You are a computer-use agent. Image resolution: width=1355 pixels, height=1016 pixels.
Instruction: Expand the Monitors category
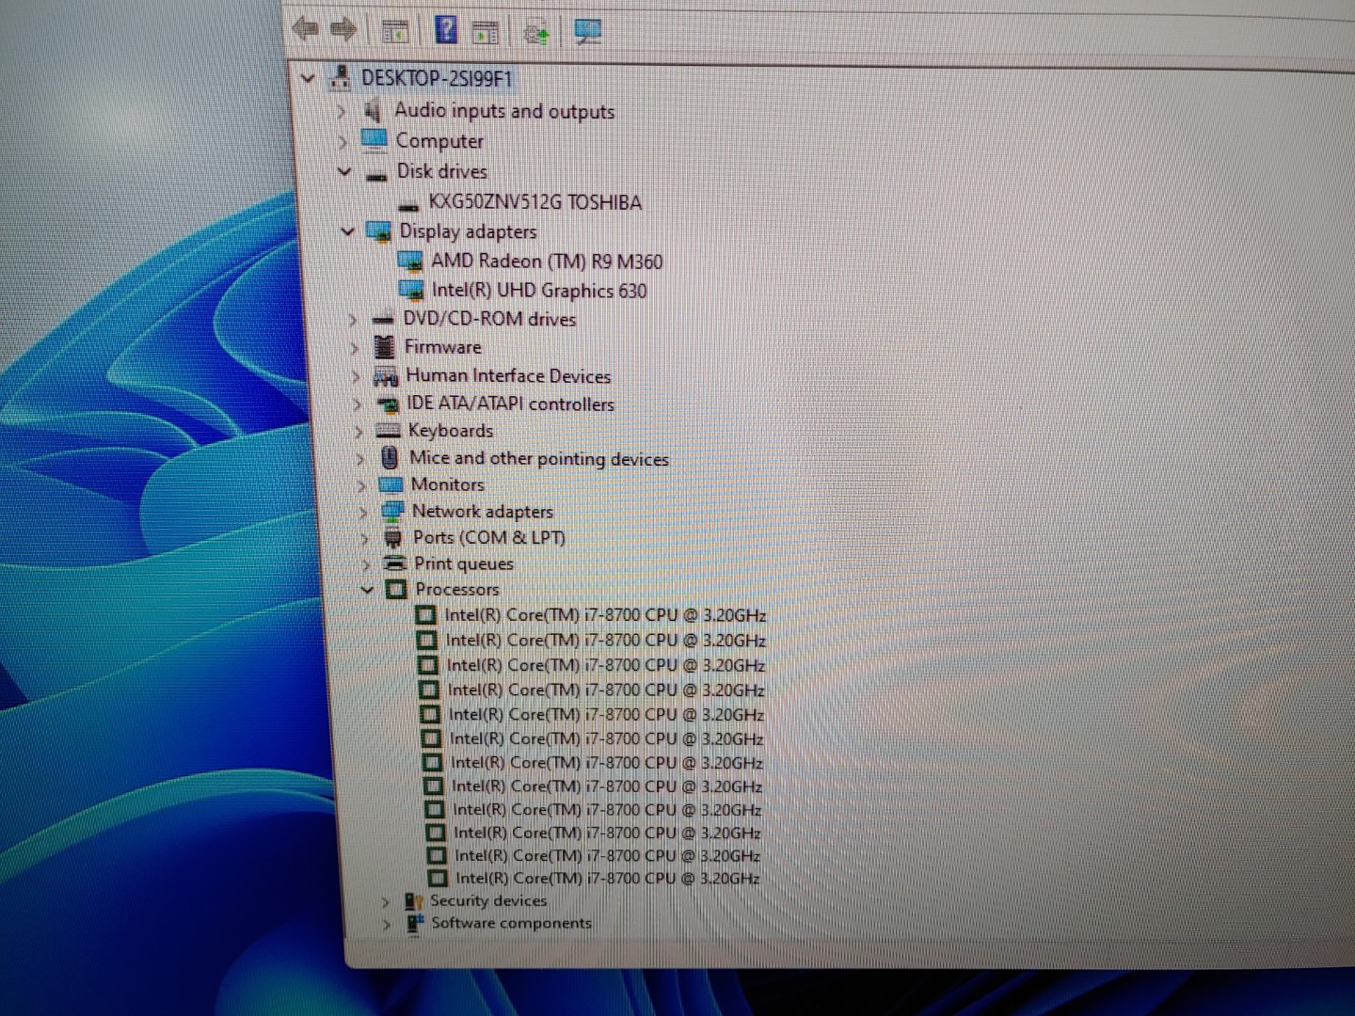tap(361, 485)
